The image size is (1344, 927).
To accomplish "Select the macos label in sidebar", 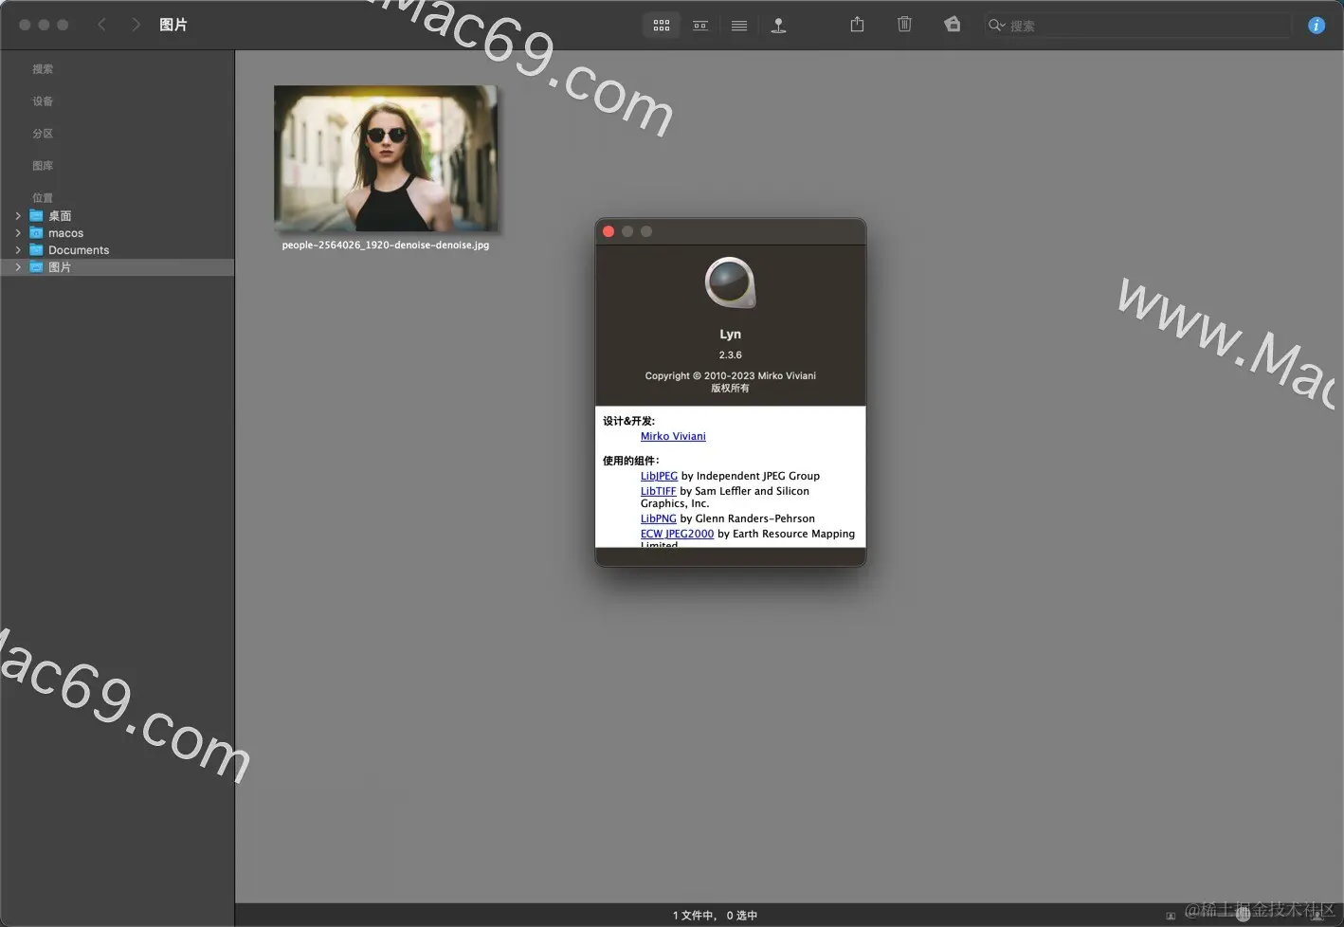I will [x=65, y=233].
